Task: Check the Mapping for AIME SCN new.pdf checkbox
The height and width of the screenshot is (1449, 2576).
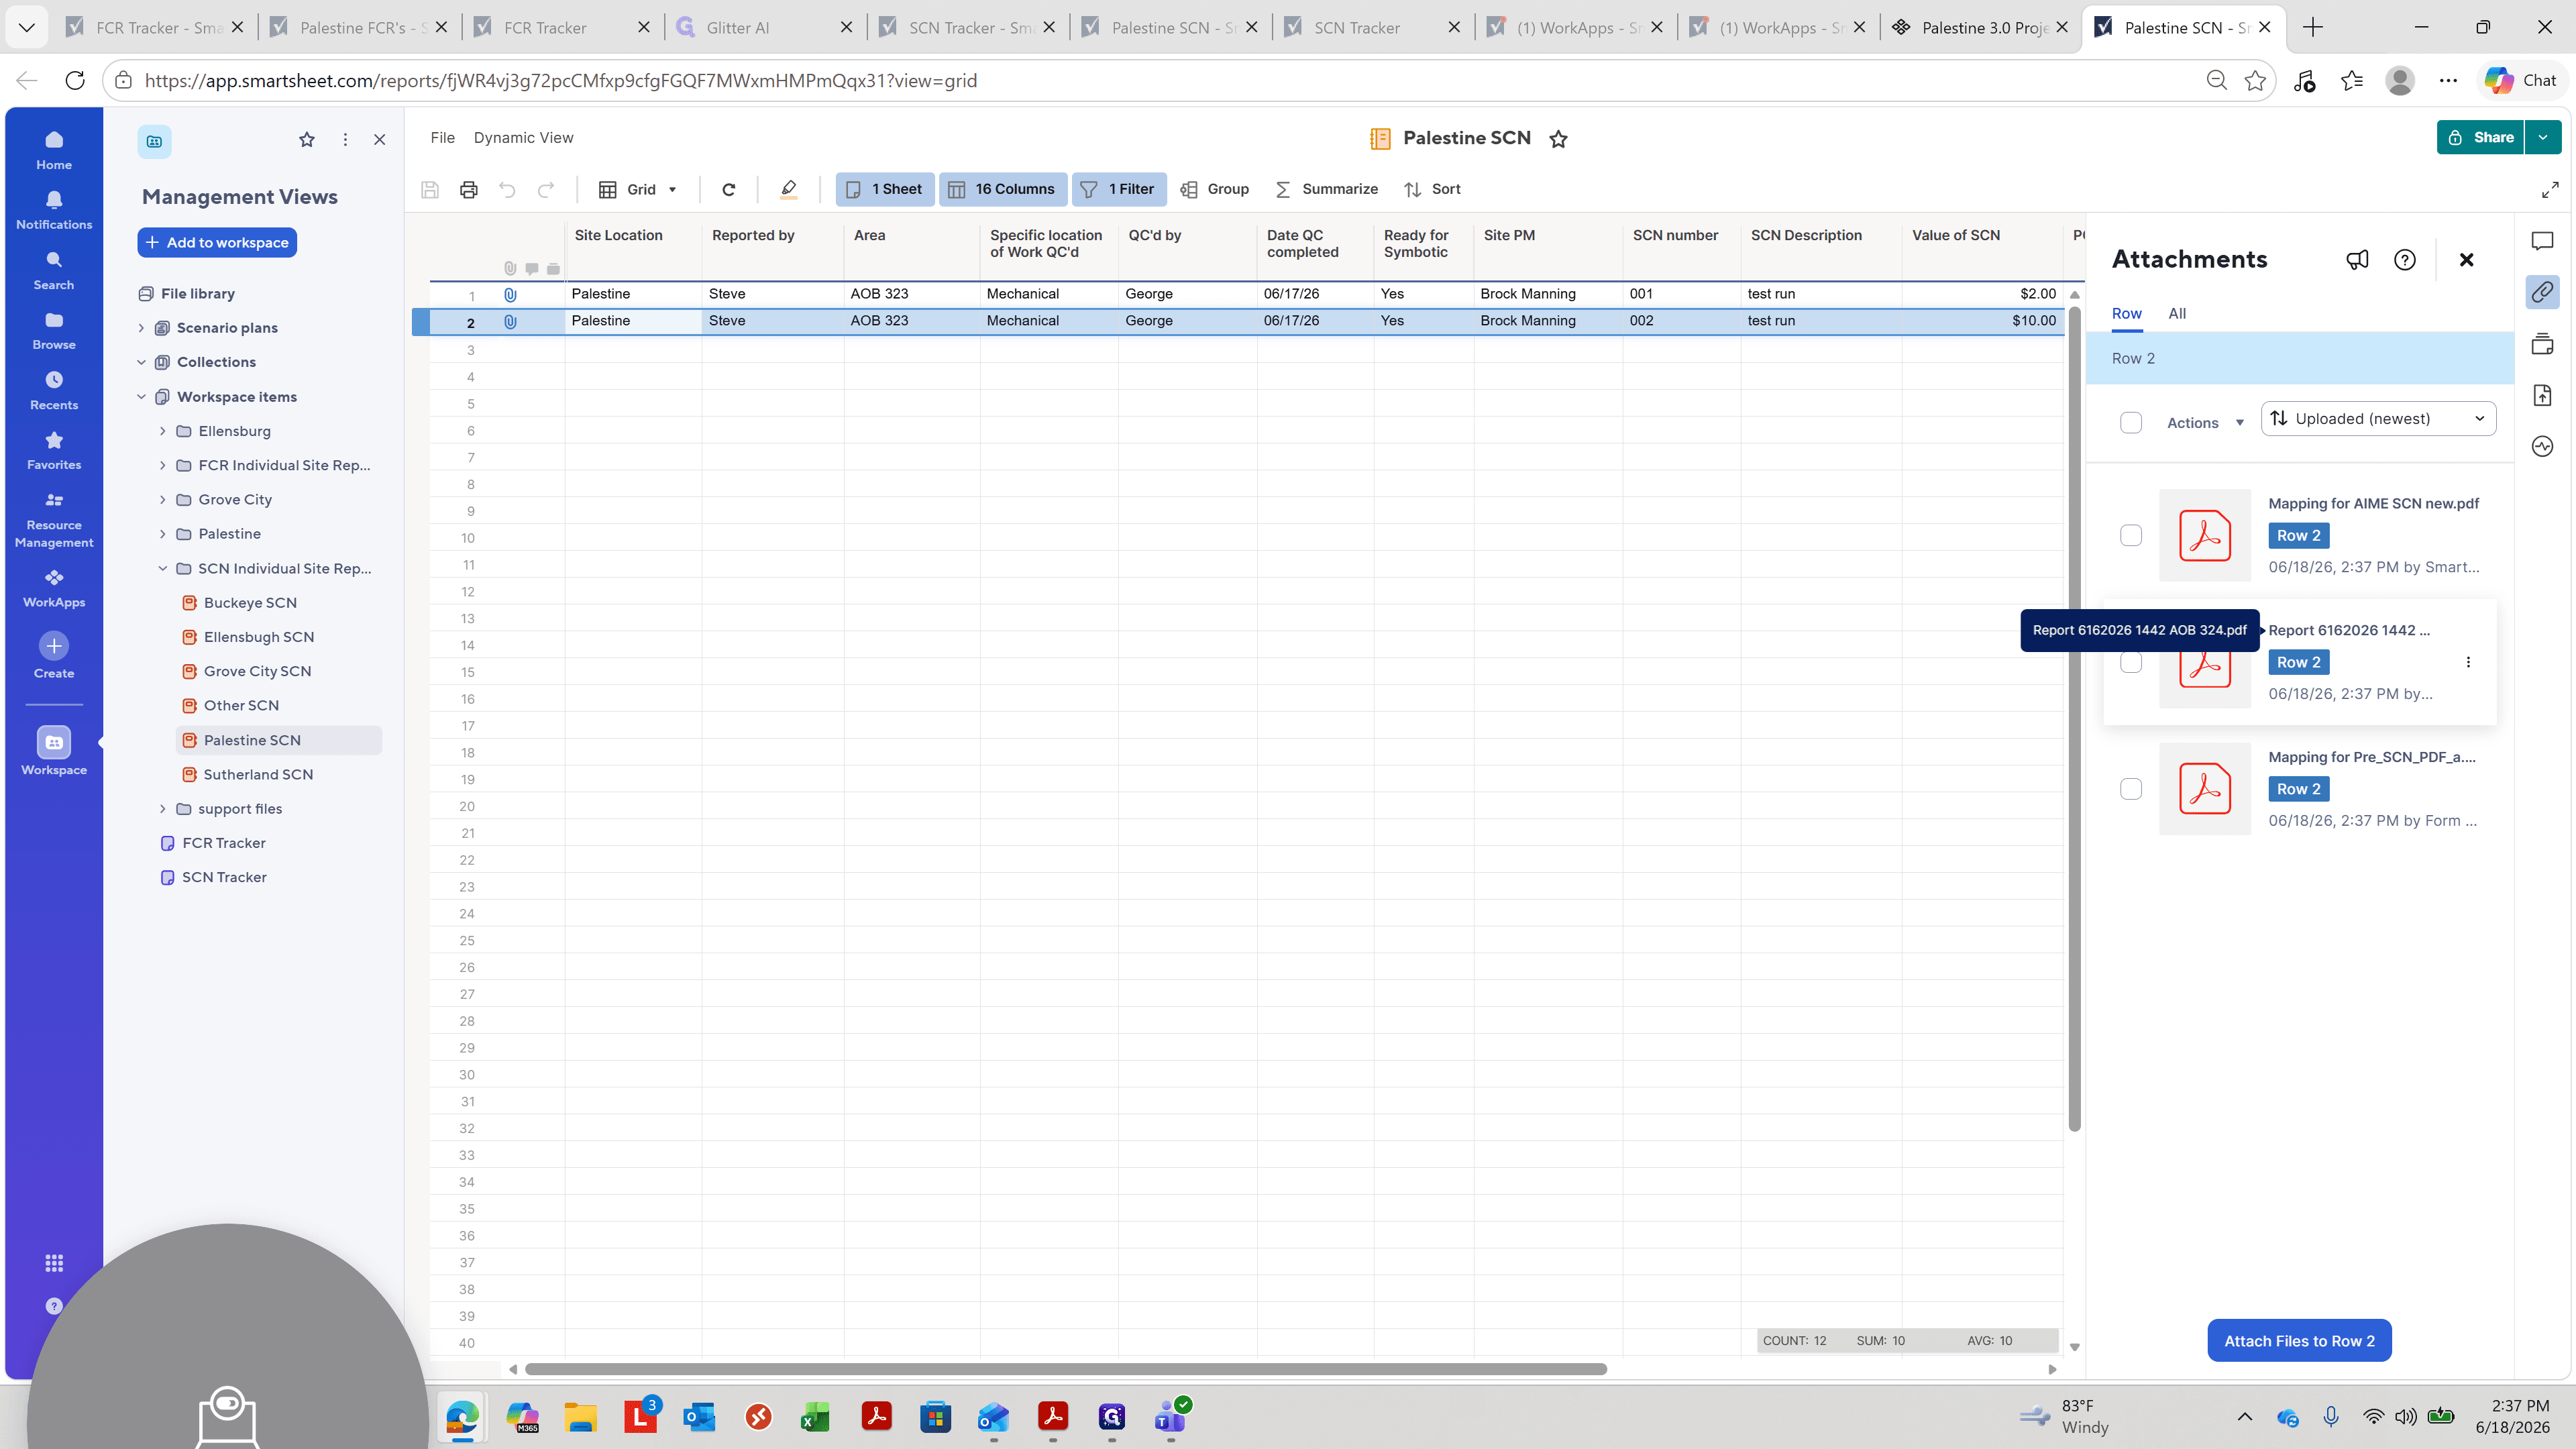Action: pyautogui.click(x=2131, y=536)
